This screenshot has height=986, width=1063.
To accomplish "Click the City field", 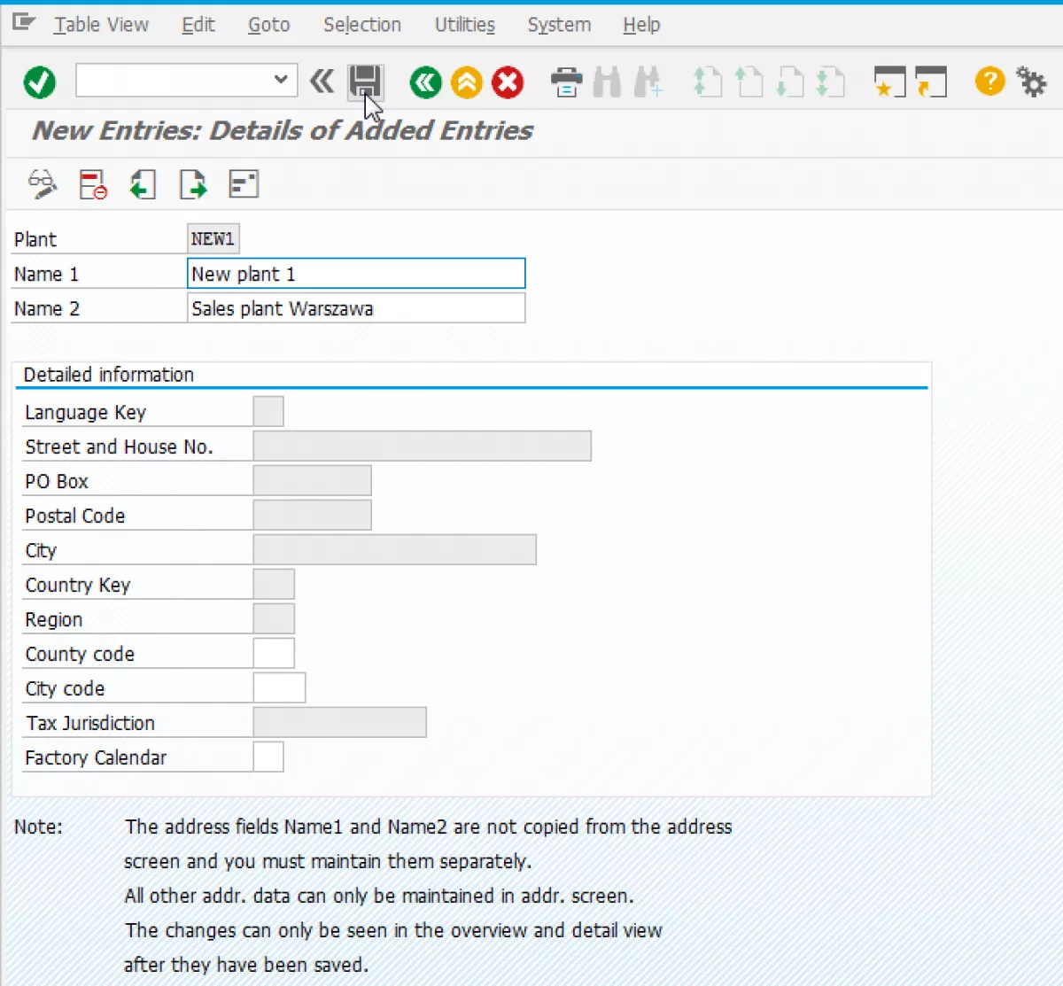I will [x=394, y=550].
